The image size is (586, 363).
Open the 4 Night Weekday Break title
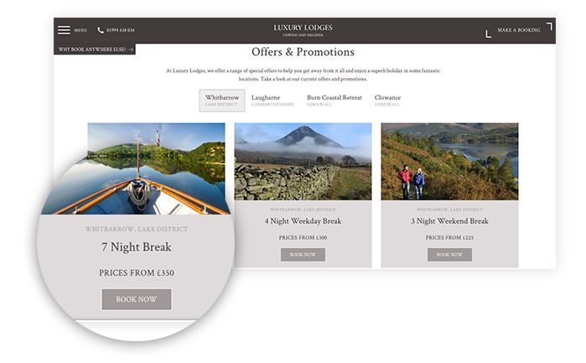[303, 221]
